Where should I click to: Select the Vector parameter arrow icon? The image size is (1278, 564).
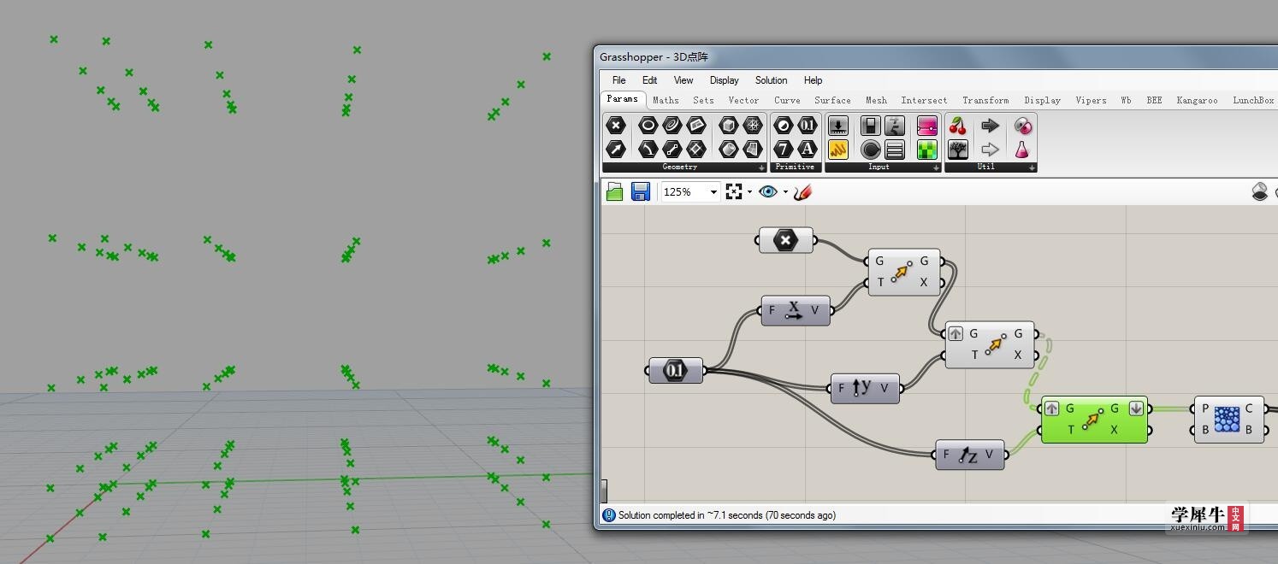pyautogui.click(x=616, y=150)
